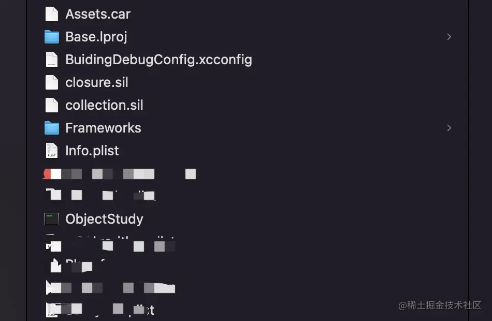Click the Assets.car file icon
The width and height of the screenshot is (492, 321).
[x=51, y=14]
